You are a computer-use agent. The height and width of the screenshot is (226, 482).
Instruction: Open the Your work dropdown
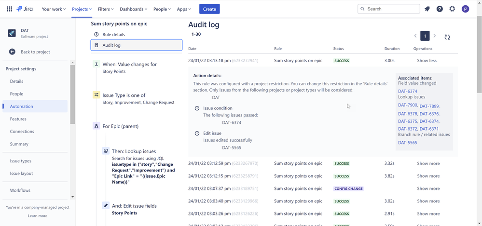click(x=54, y=9)
